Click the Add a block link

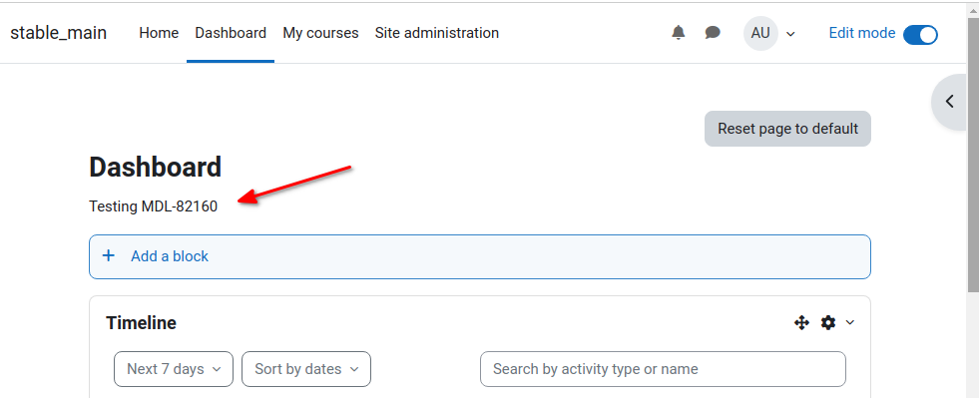pos(170,256)
